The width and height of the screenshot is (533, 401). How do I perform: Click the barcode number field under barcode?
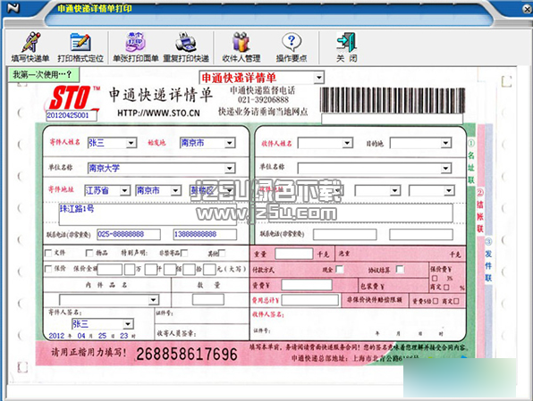point(392,119)
